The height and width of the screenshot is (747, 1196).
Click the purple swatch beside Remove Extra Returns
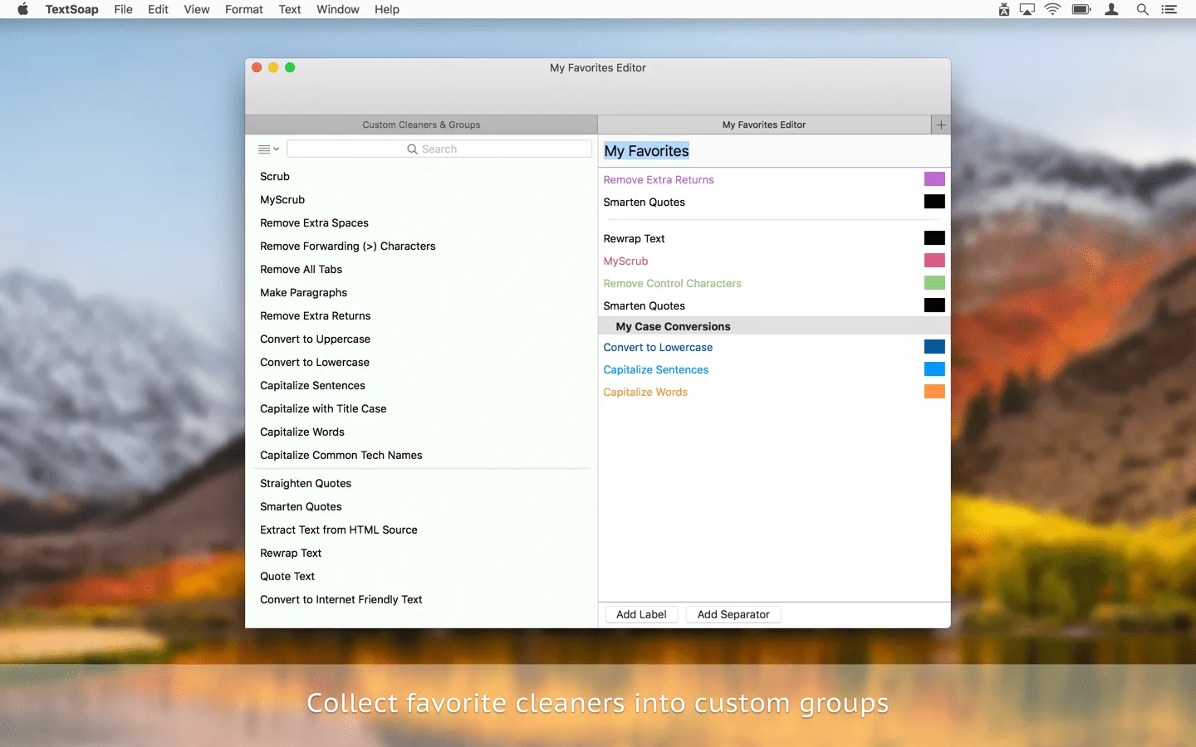tap(934, 178)
